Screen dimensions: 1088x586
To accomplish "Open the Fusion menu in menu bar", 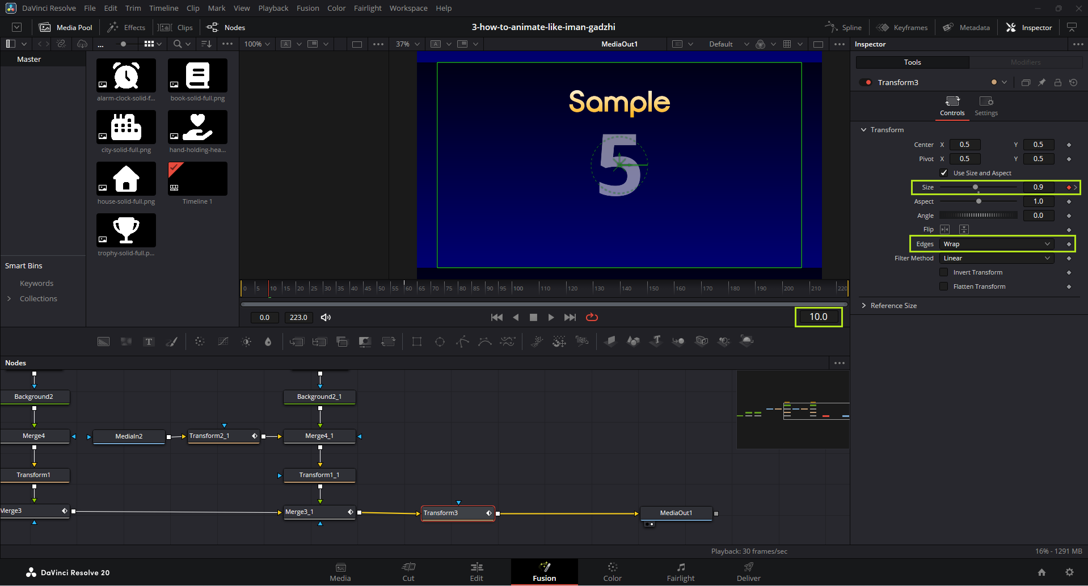I will point(307,8).
